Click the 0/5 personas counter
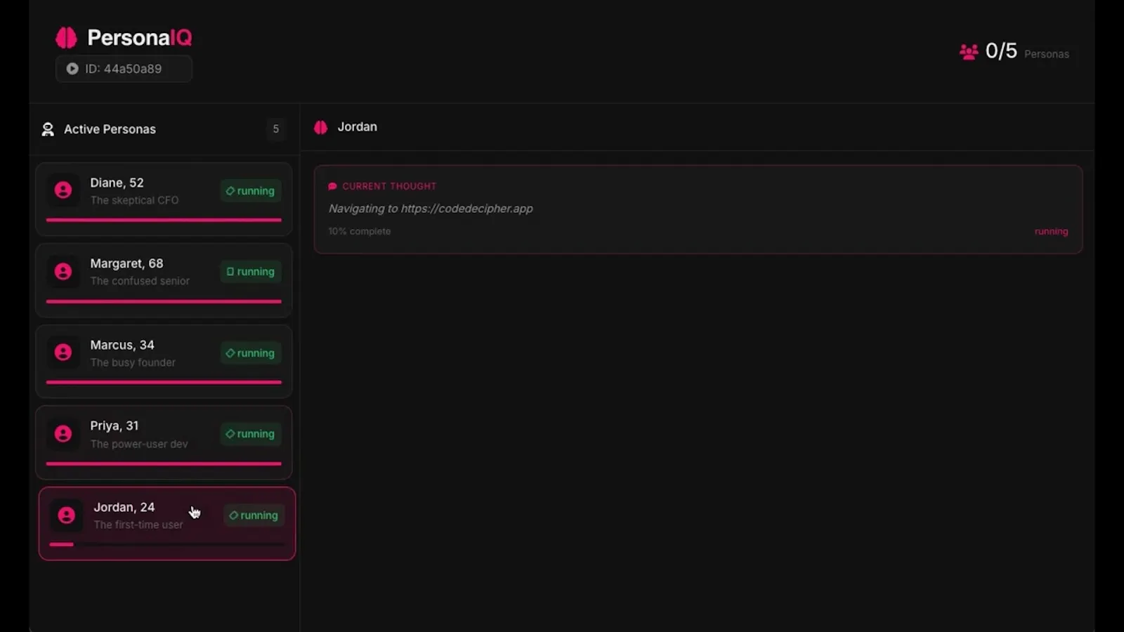Viewport: 1124px width, 632px height. [1001, 51]
